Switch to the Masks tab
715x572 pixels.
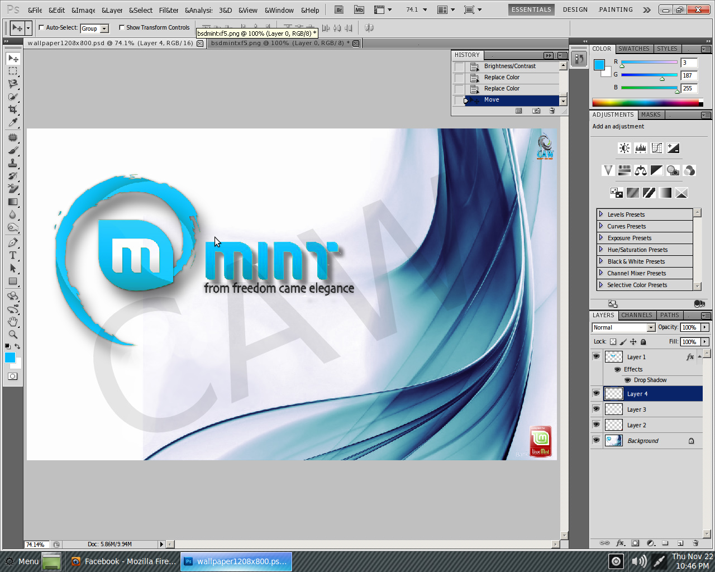point(651,115)
